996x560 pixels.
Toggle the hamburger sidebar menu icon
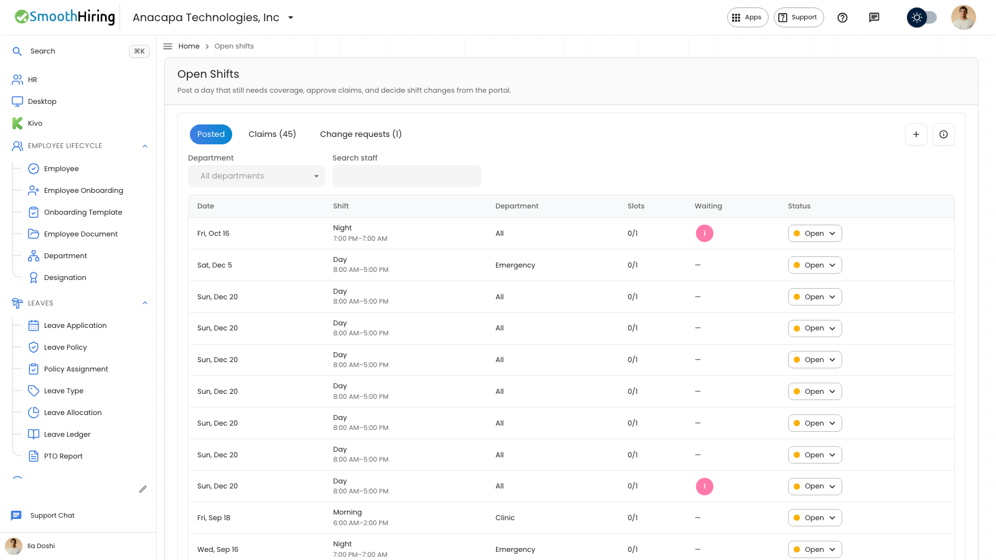click(x=167, y=46)
